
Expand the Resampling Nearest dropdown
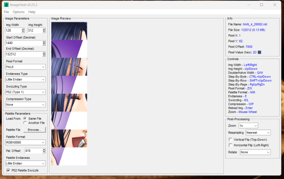click(x=258, y=133)
